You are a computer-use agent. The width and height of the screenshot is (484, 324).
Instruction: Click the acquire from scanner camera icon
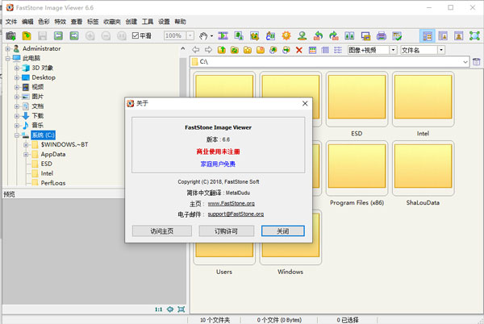coord(10,36)
